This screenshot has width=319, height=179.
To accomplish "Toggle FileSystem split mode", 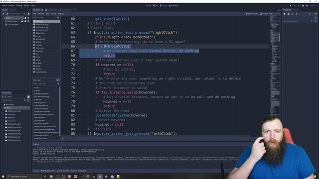I will (x=28, y=96).
